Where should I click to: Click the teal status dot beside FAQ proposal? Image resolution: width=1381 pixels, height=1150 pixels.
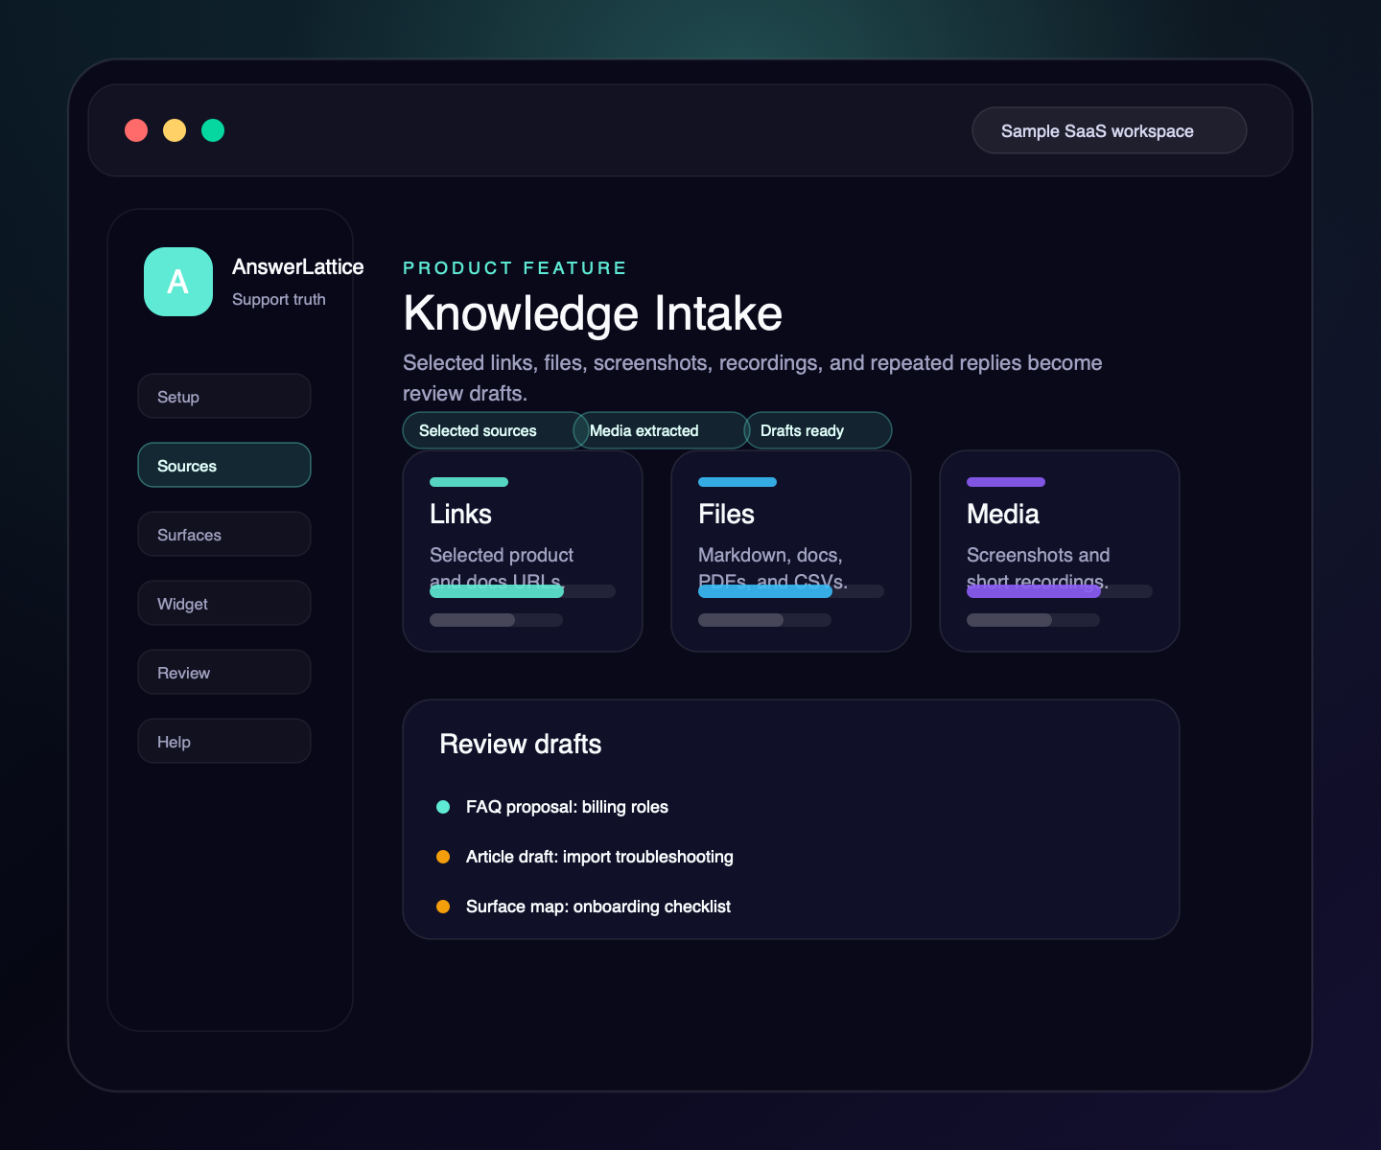pyautogui.click(x=443, y=807)
